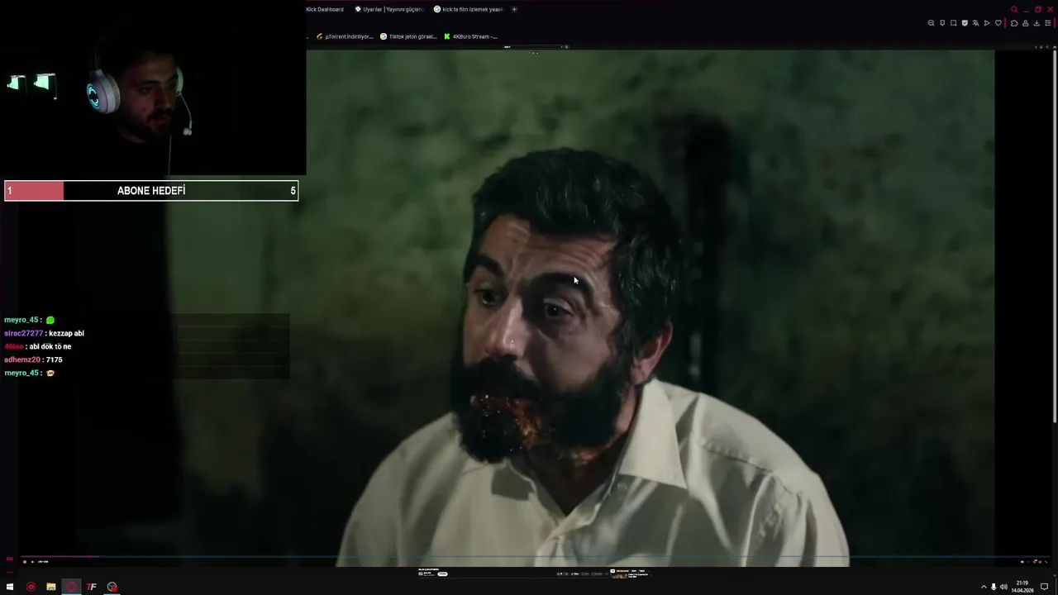Click chat message 'abi dök tö ne'
Screen dimensions: 1058x595
pyautogui.click(x=50, y=346)
